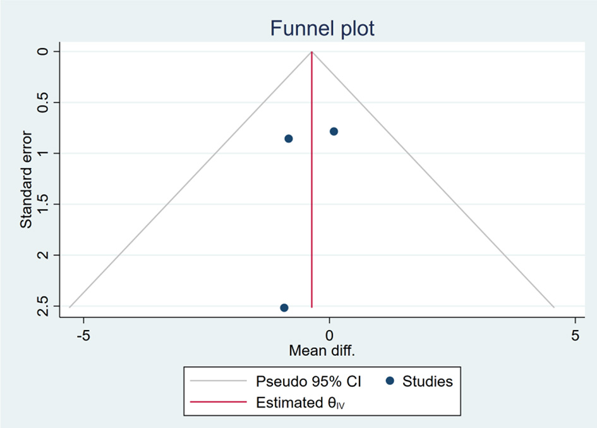Click the "2.5" tick label on y-axis
597x428 pixels.
click(43, 307)
